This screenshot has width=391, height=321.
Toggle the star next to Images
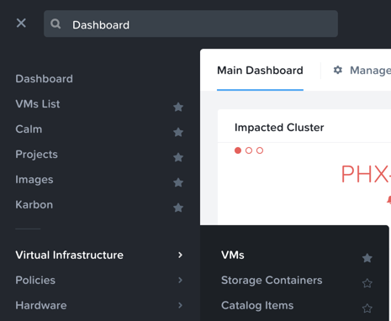[x=178, y=182]
